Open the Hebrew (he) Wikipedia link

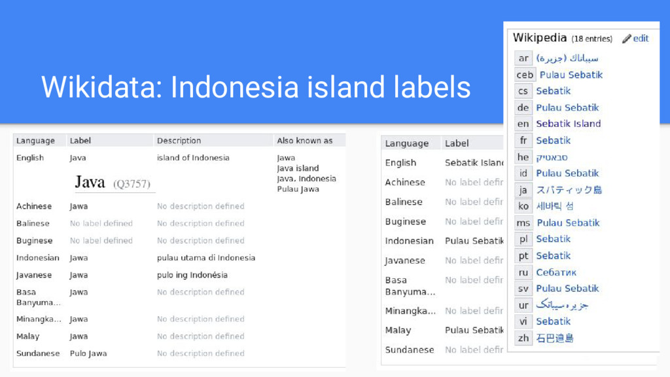click(x=552, y=157)
